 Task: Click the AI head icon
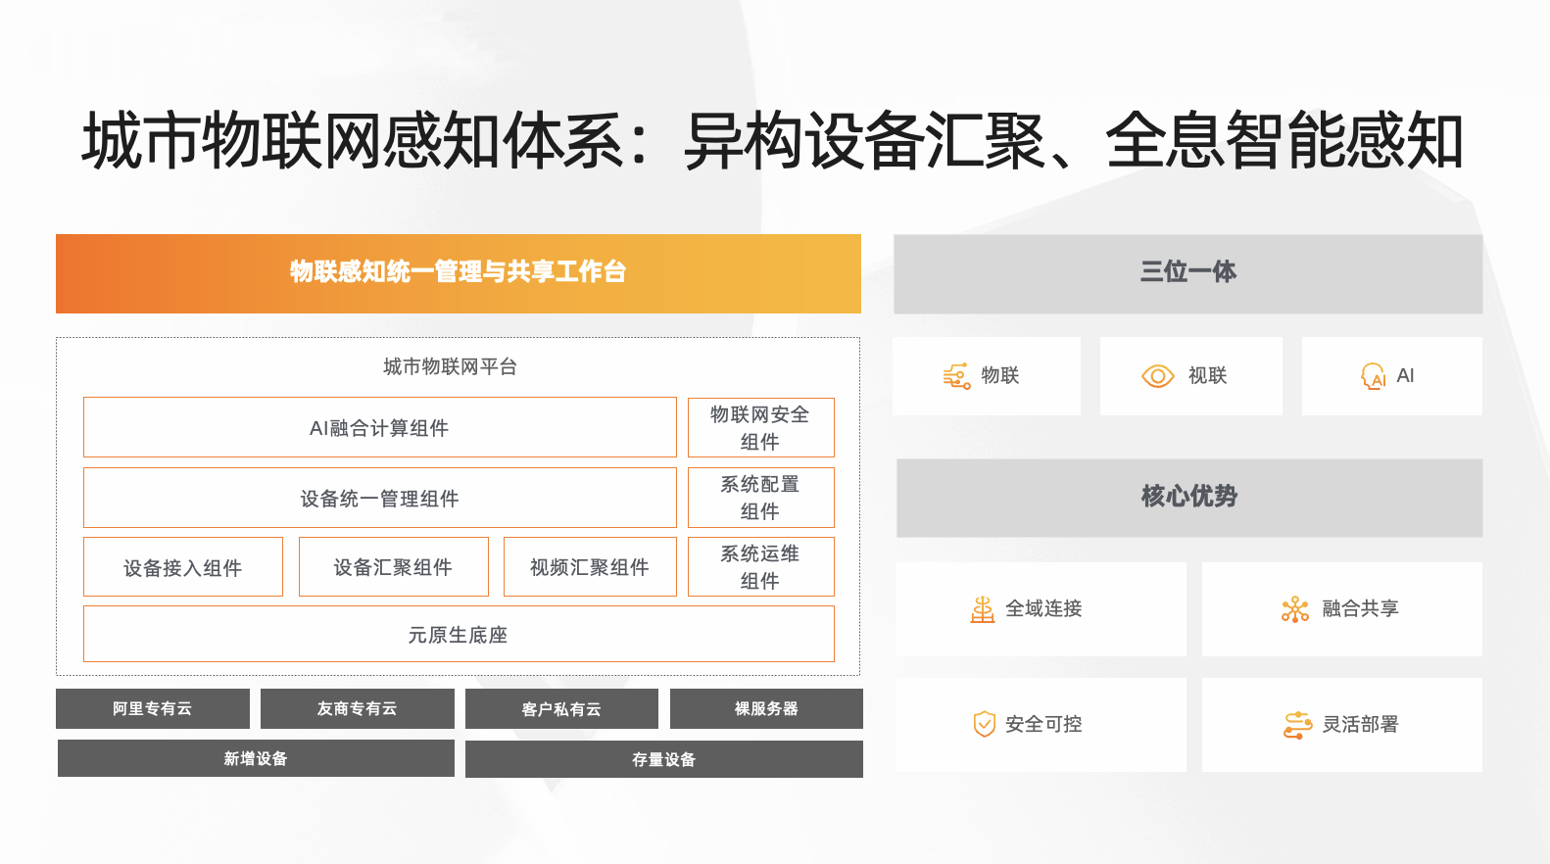[1374, 376]
